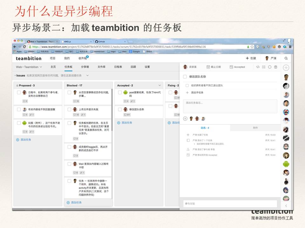305x228 pixels.
Task: Check the 修改团队名称 task title checkbox
Action: [x=185, y=77]
